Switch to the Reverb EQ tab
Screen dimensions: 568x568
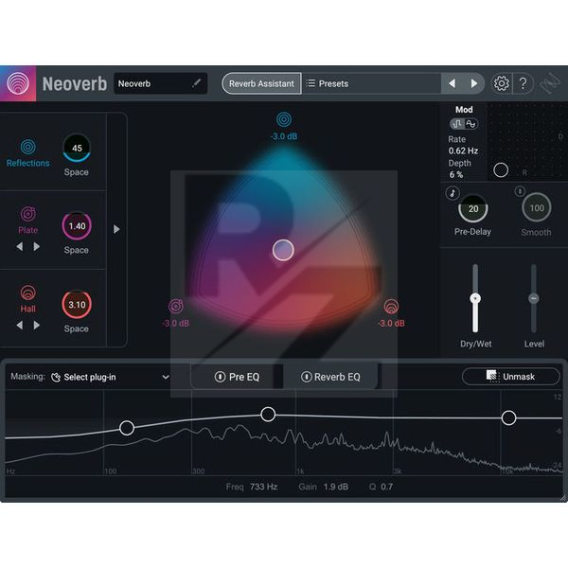330,377
